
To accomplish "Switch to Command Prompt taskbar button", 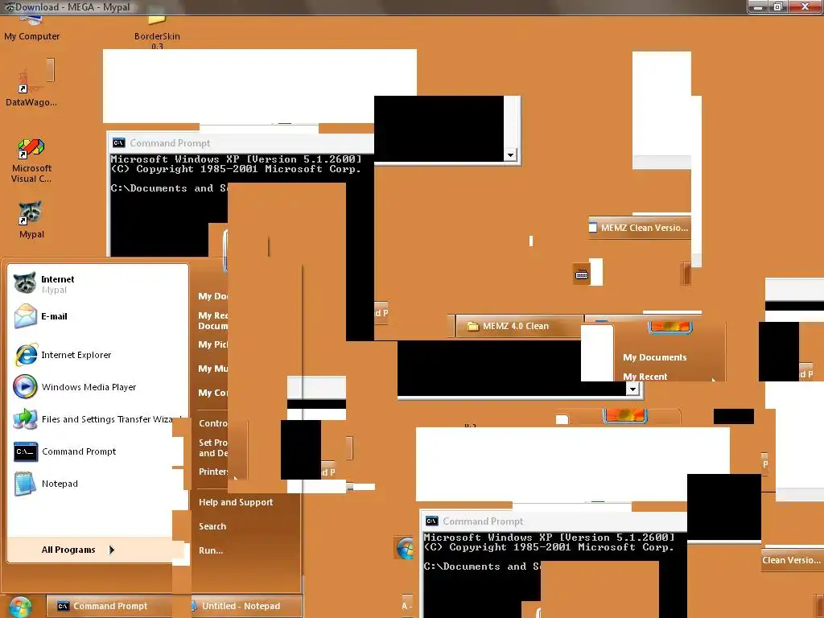I will coord(109,606).
